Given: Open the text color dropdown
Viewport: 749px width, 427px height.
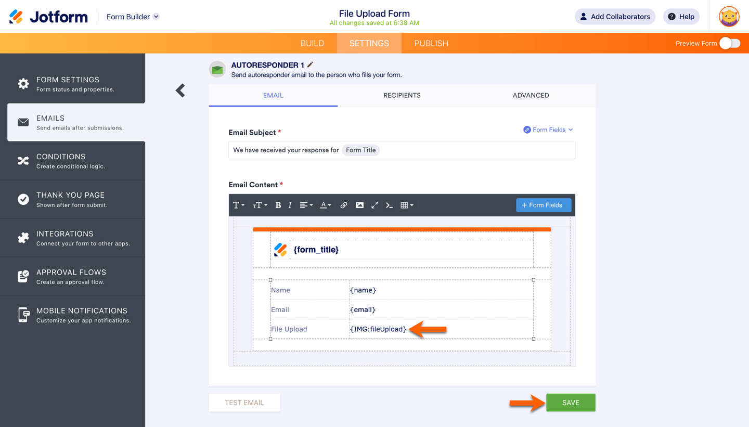Looking at the screenshot, I should tap(326, 205).
